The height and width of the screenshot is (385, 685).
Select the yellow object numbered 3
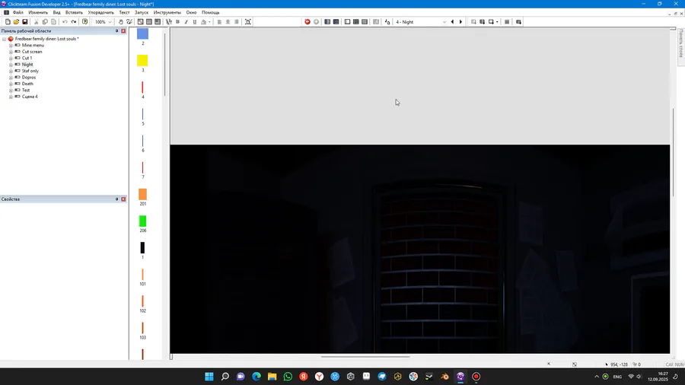coord(142,60)
